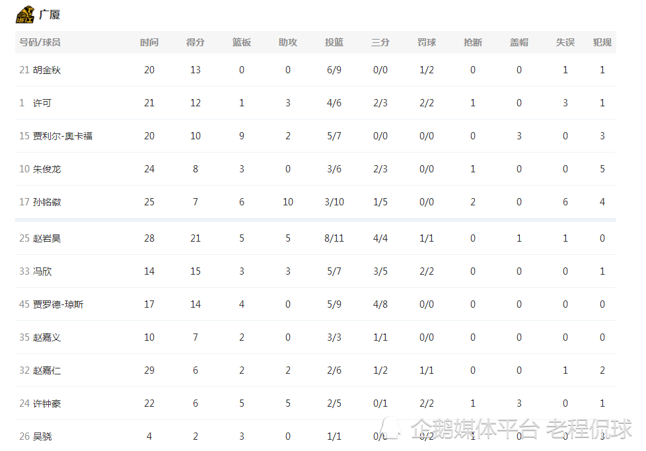Click the Guangsha team logo icon
The height and width of the screenshot is (451, 646).
[25, 14]
